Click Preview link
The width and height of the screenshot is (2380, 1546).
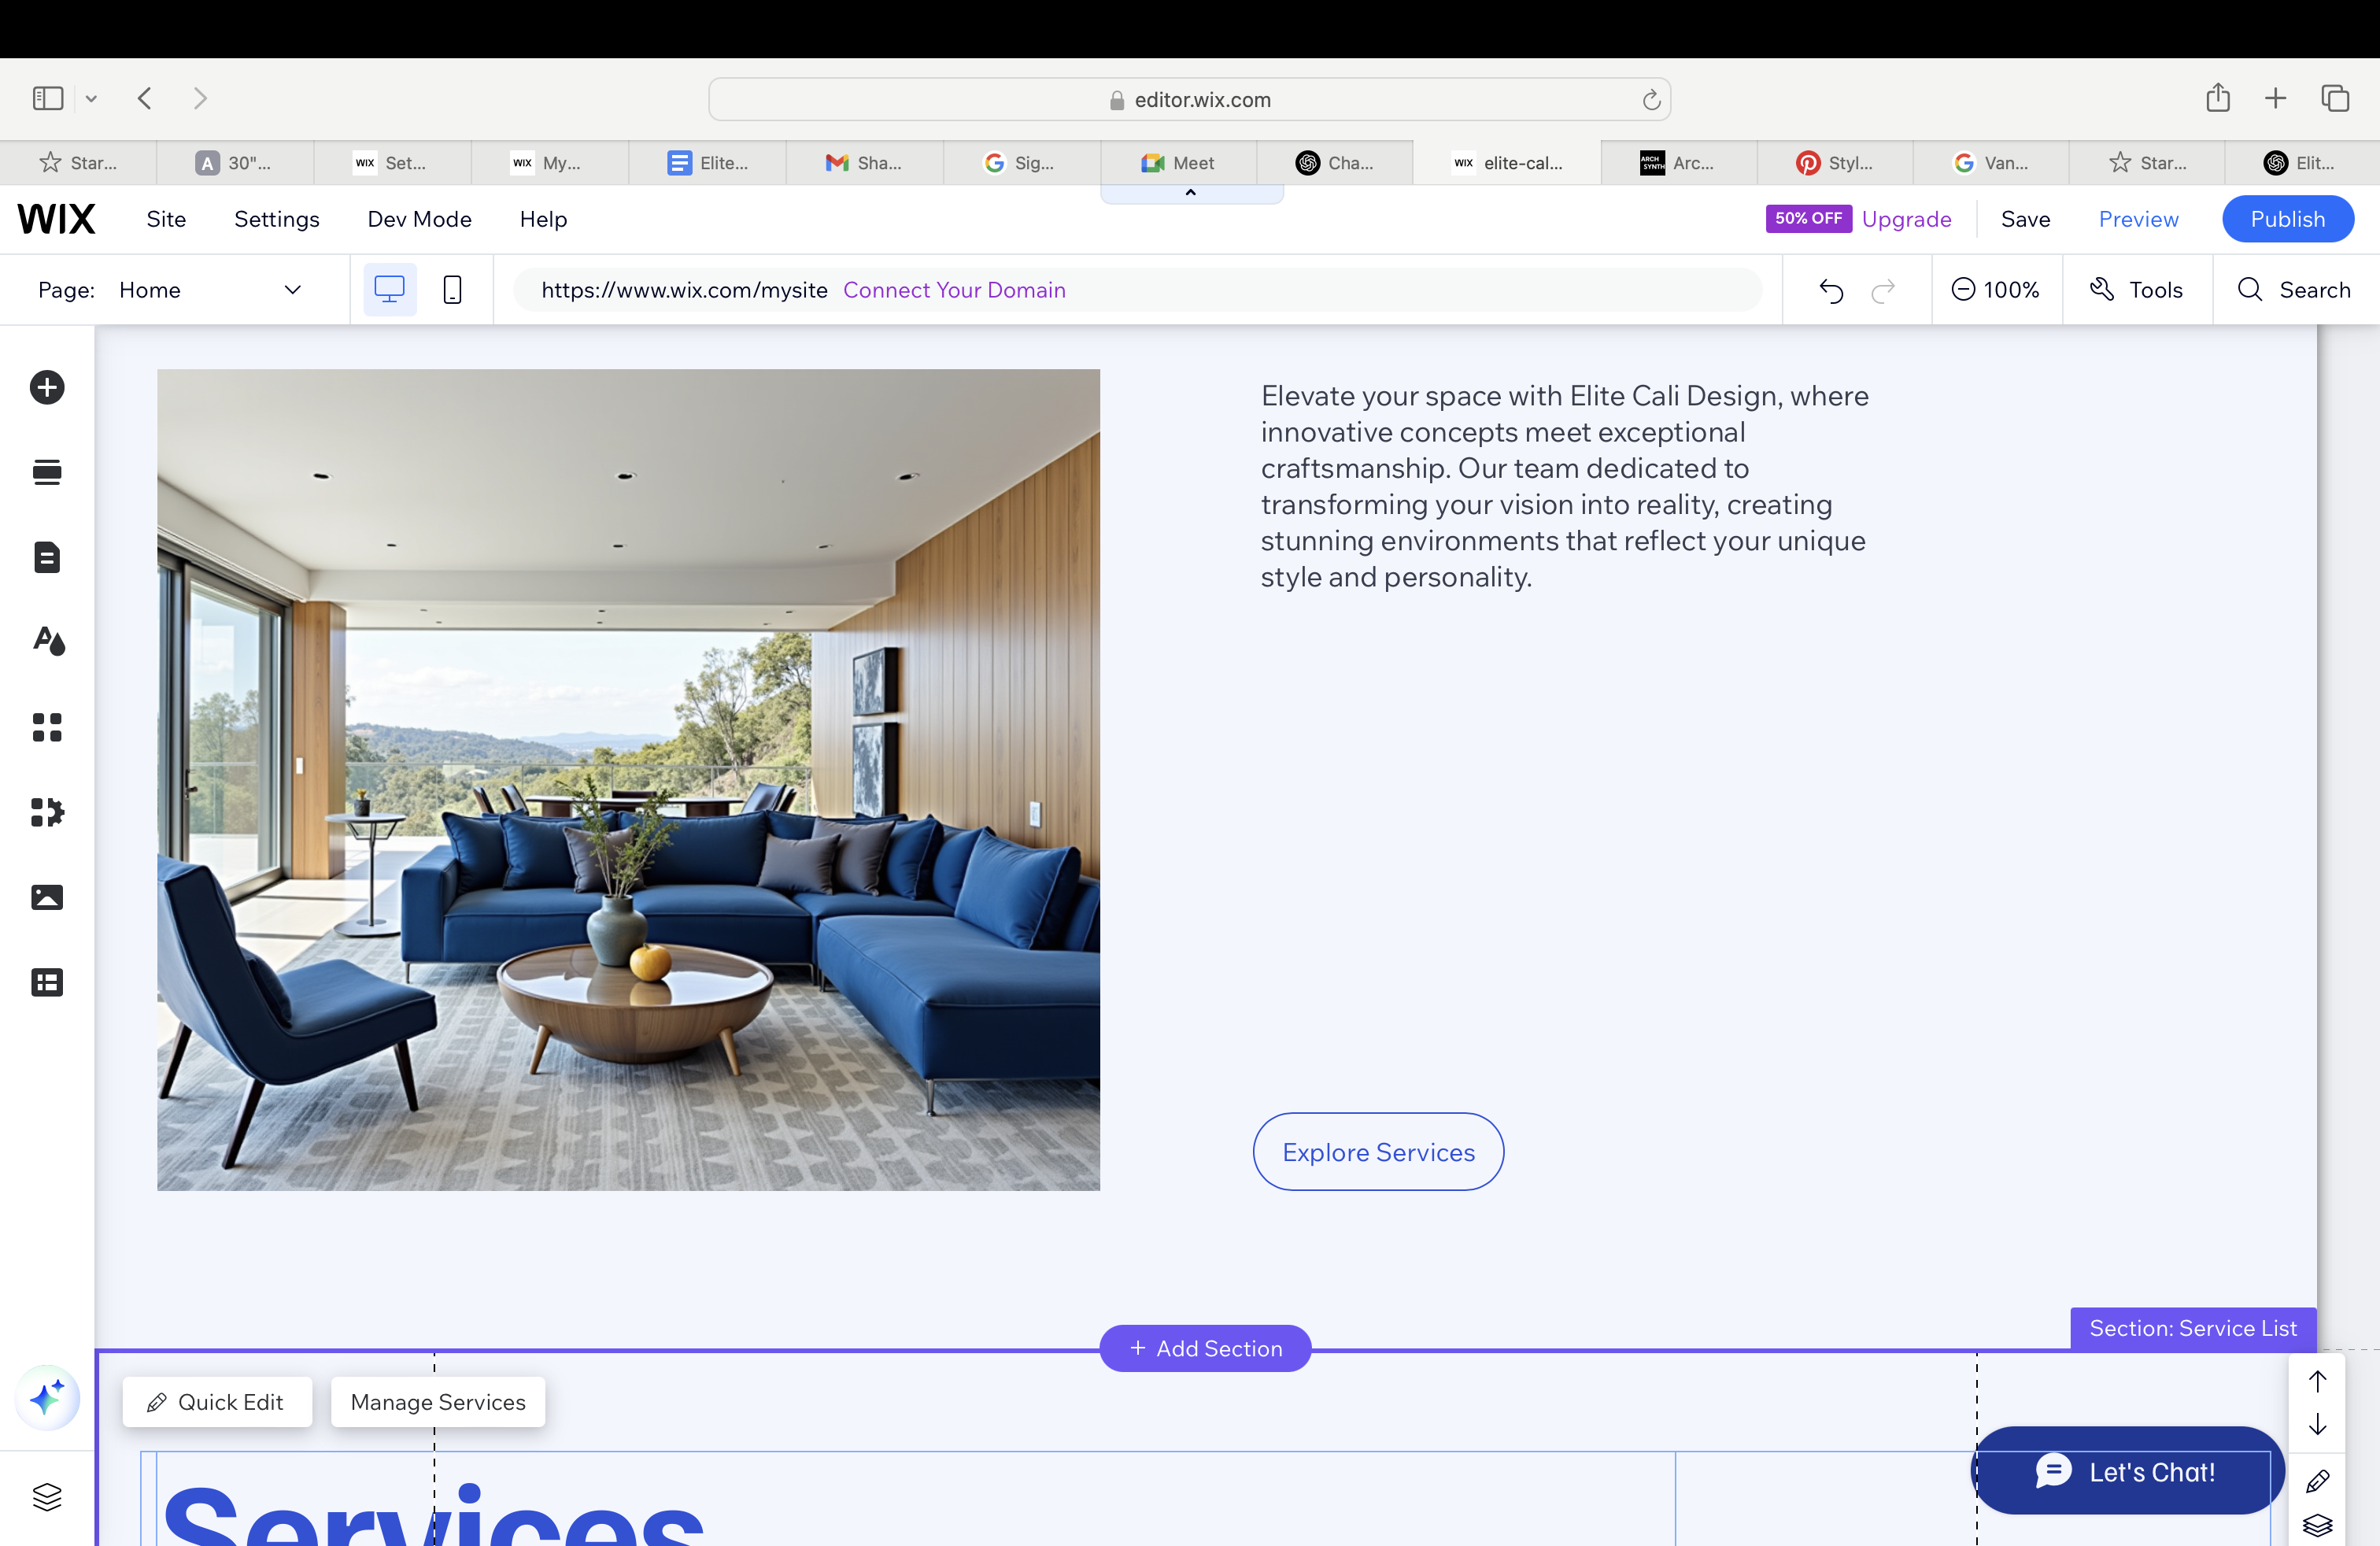pyautogui.click(x=2138, y=219)
